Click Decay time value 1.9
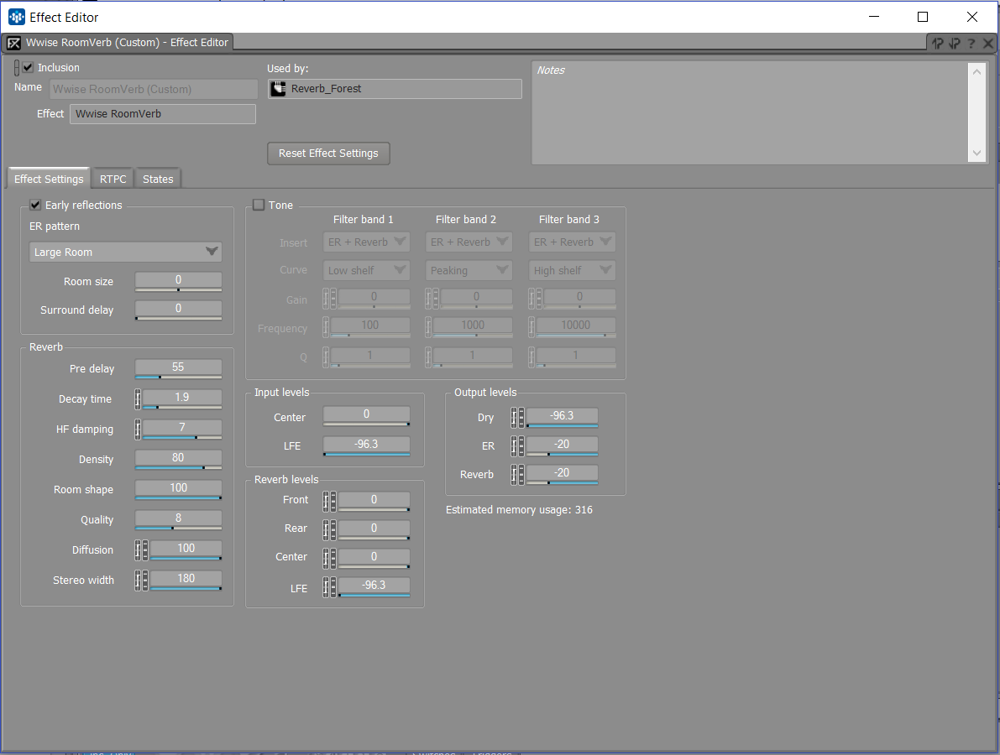Screen dimensions: 1000x755 (181, 398)
